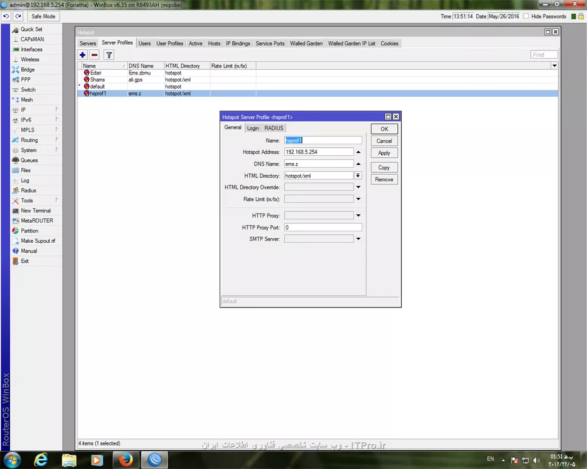Open the filter funnel icon

click(109, 55)
